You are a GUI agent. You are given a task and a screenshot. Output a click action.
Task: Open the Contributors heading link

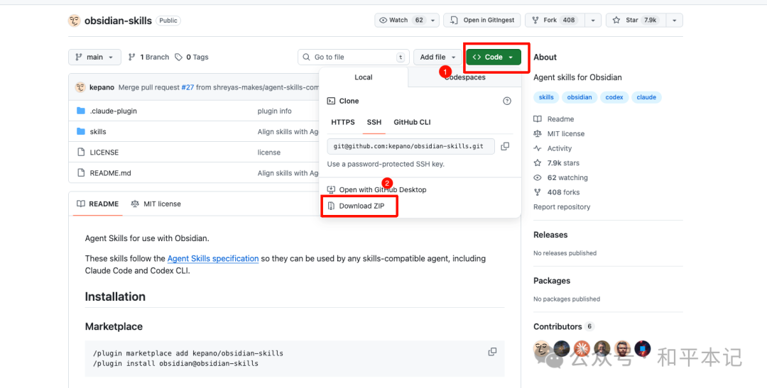(x=563, y=326)
